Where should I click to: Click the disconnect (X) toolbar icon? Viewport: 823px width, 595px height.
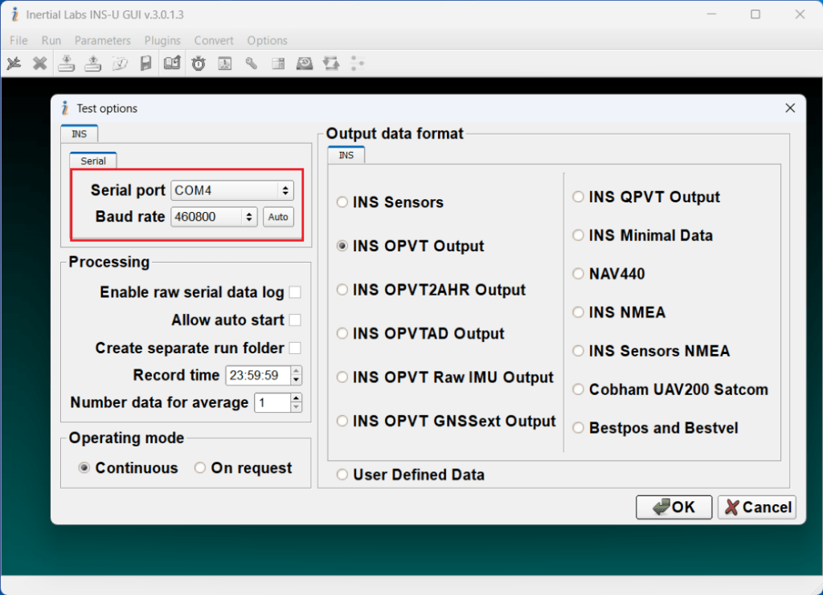coord(40,63)
